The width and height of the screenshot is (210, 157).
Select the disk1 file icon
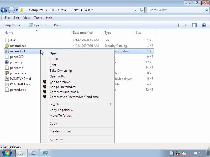tap(7, 40)
